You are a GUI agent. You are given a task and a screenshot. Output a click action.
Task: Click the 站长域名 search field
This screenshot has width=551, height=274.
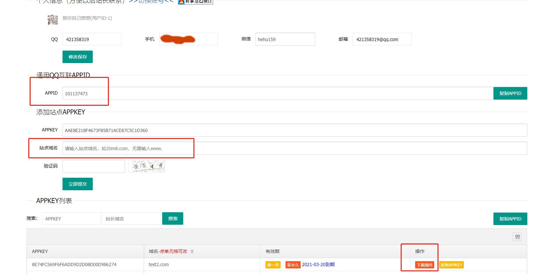click(131, 218)
